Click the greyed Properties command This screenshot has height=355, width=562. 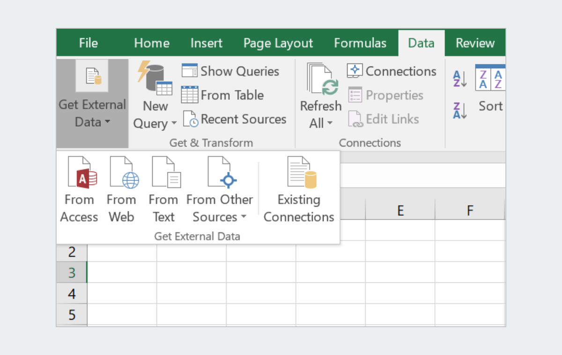pyautogui.click(x=386, y=95)
